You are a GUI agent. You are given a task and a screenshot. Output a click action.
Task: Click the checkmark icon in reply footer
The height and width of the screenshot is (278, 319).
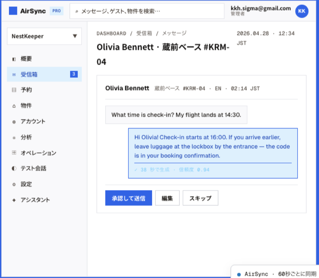[x=136, y=170]
